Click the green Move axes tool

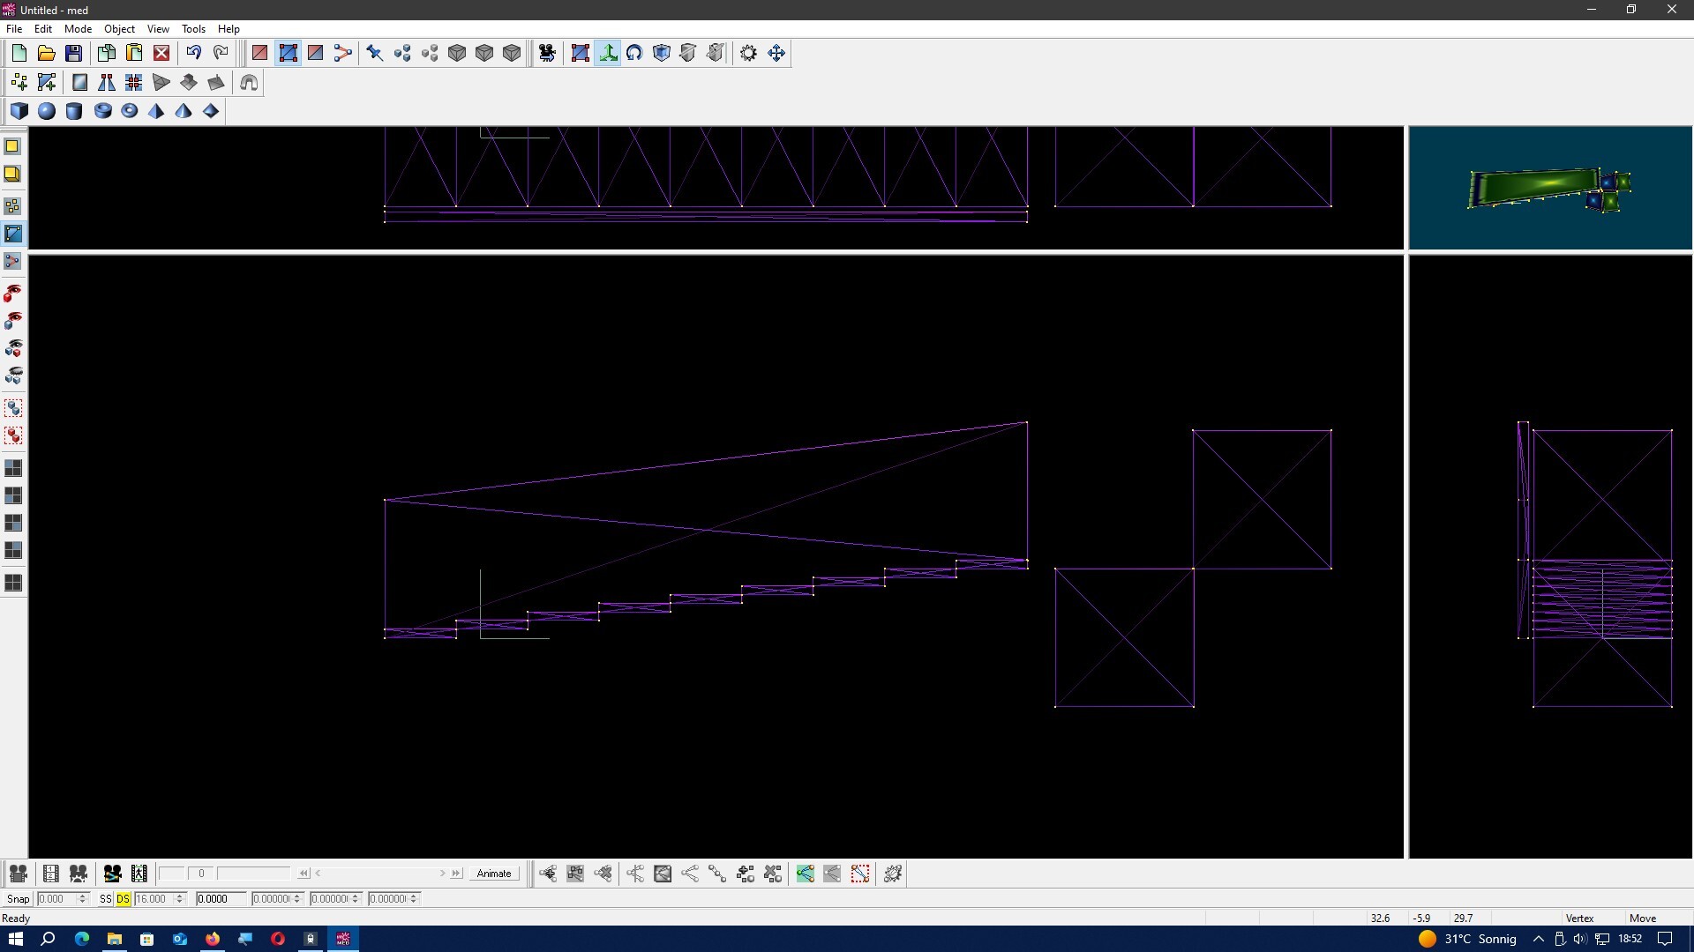(x=607, y=53)
